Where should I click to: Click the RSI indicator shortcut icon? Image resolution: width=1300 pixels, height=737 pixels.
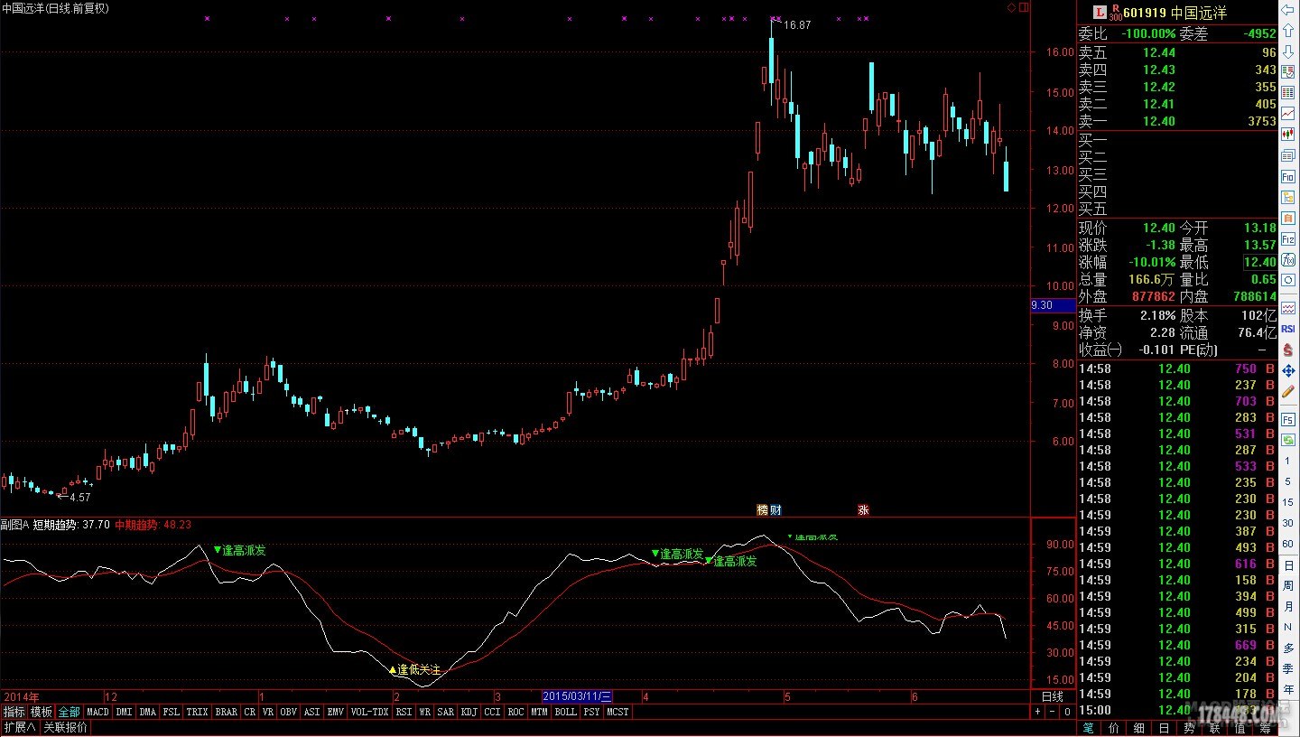pos(1288,329)
